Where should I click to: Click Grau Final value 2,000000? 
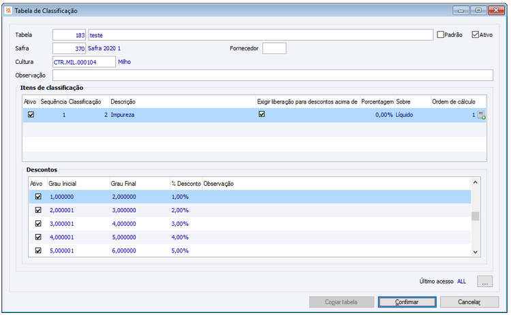click(124, 197)
